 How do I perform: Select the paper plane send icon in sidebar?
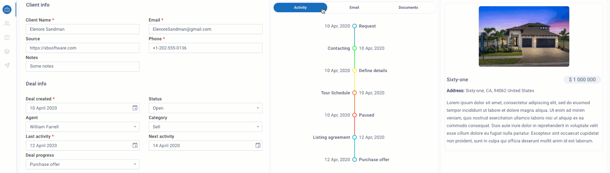7,66
